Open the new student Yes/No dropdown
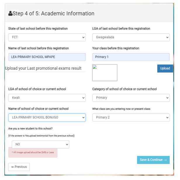Viewport: 180px width, 180px height. tap(40, 144)
